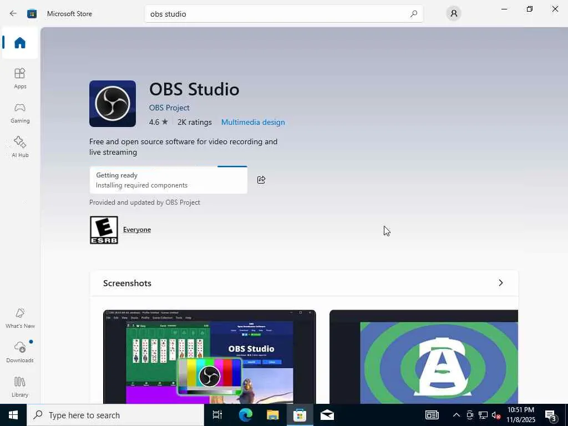Click the OBS Studio app logo
The image size is (568, 426).
click(113, 104)
